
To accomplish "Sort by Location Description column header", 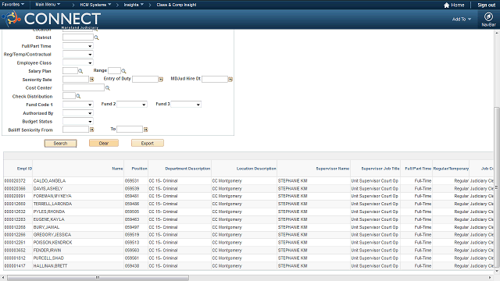I will pyautogui.click(x=256, y=169).
